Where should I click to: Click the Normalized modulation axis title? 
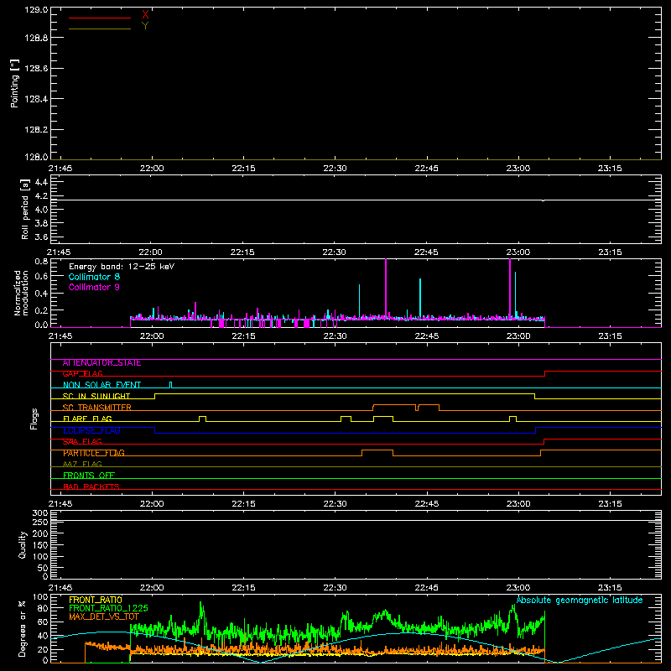(x=21, y=293)
